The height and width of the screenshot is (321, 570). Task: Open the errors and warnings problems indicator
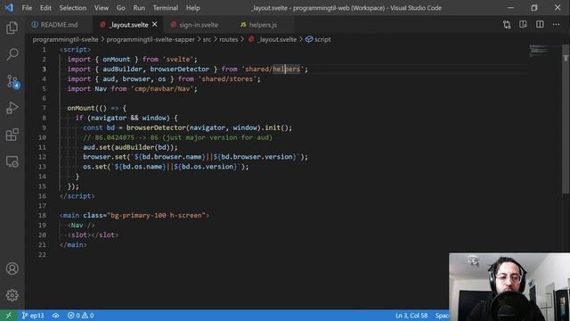[x=81, y=315]
